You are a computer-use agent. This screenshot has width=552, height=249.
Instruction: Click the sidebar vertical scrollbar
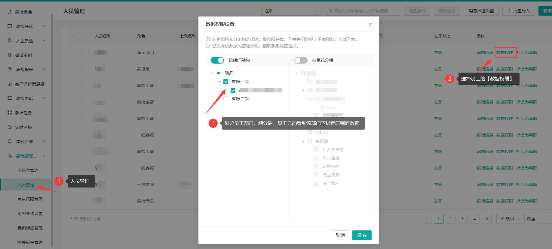pos(52,131)
